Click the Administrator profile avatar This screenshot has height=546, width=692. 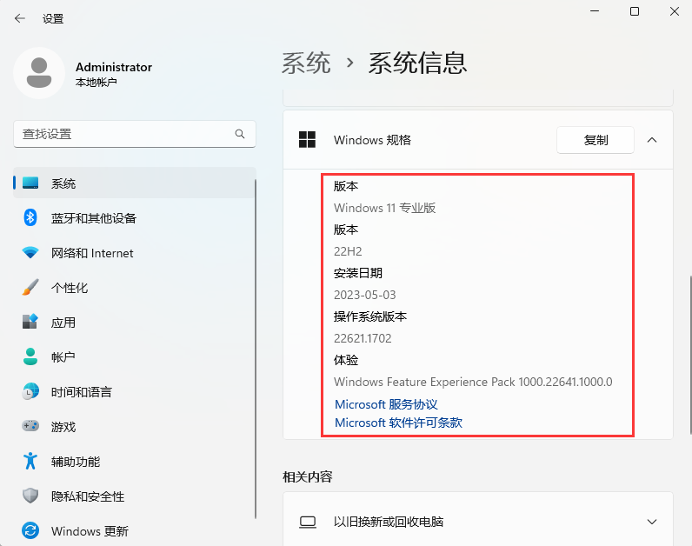click(39, 73)
